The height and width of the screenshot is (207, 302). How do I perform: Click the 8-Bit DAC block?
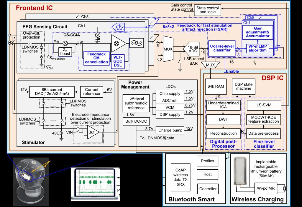(118, 27)
